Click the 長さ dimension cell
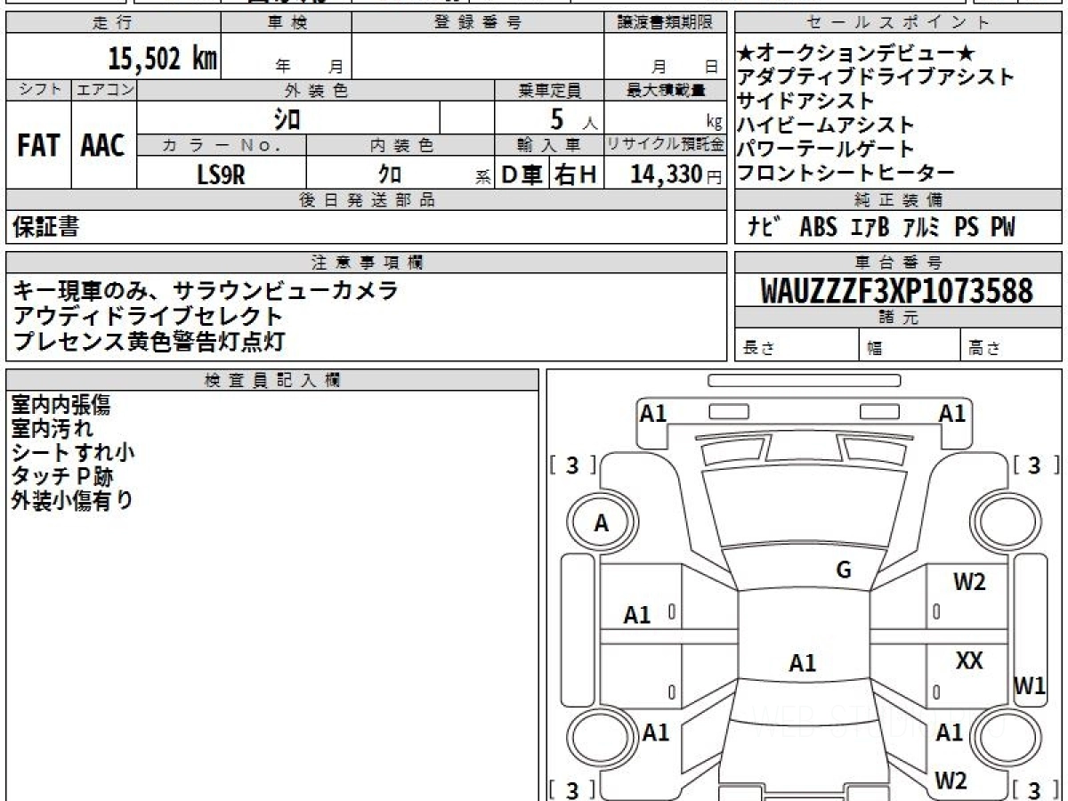1068x801 pixels. (797, 344)
